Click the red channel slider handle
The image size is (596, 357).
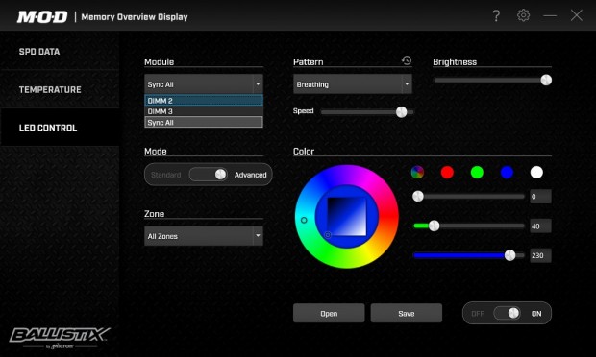[418, 196]
